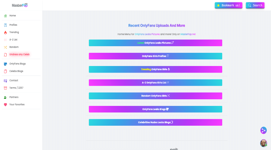Open Terms / 2257 in the sidebar
The image size is (271, 150).
pyautogui.click(x=16, y=88)
